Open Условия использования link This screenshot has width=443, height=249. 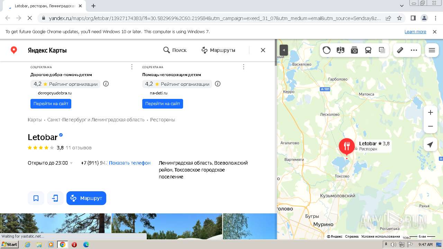[381, 237]
